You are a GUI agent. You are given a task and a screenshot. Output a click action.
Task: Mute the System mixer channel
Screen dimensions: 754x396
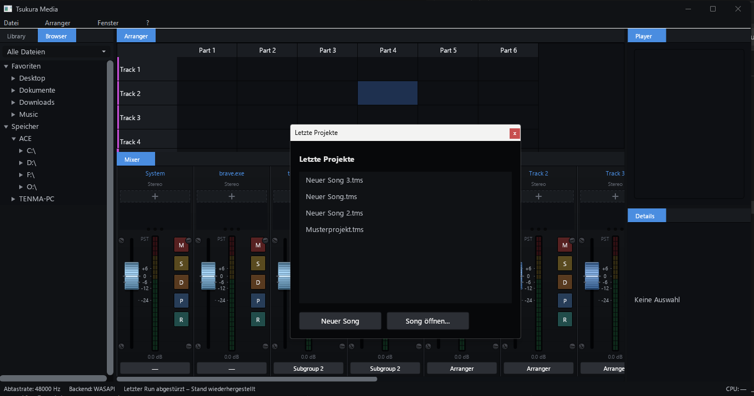tap(181, 245)
